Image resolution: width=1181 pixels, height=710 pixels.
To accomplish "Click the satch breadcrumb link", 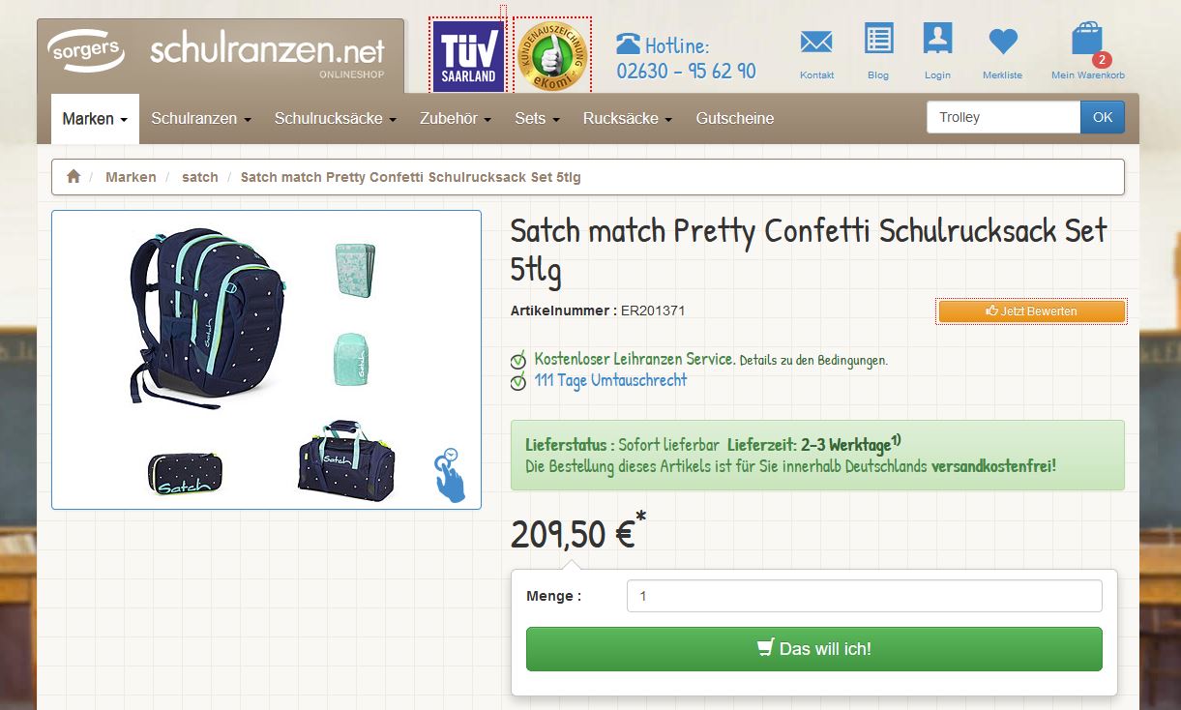I will (200, 177).
